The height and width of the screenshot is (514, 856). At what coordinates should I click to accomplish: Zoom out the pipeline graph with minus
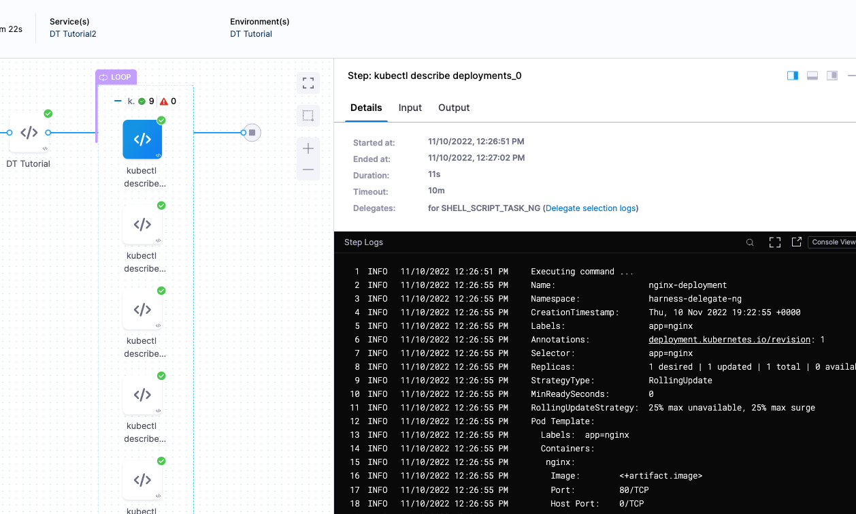308,170
